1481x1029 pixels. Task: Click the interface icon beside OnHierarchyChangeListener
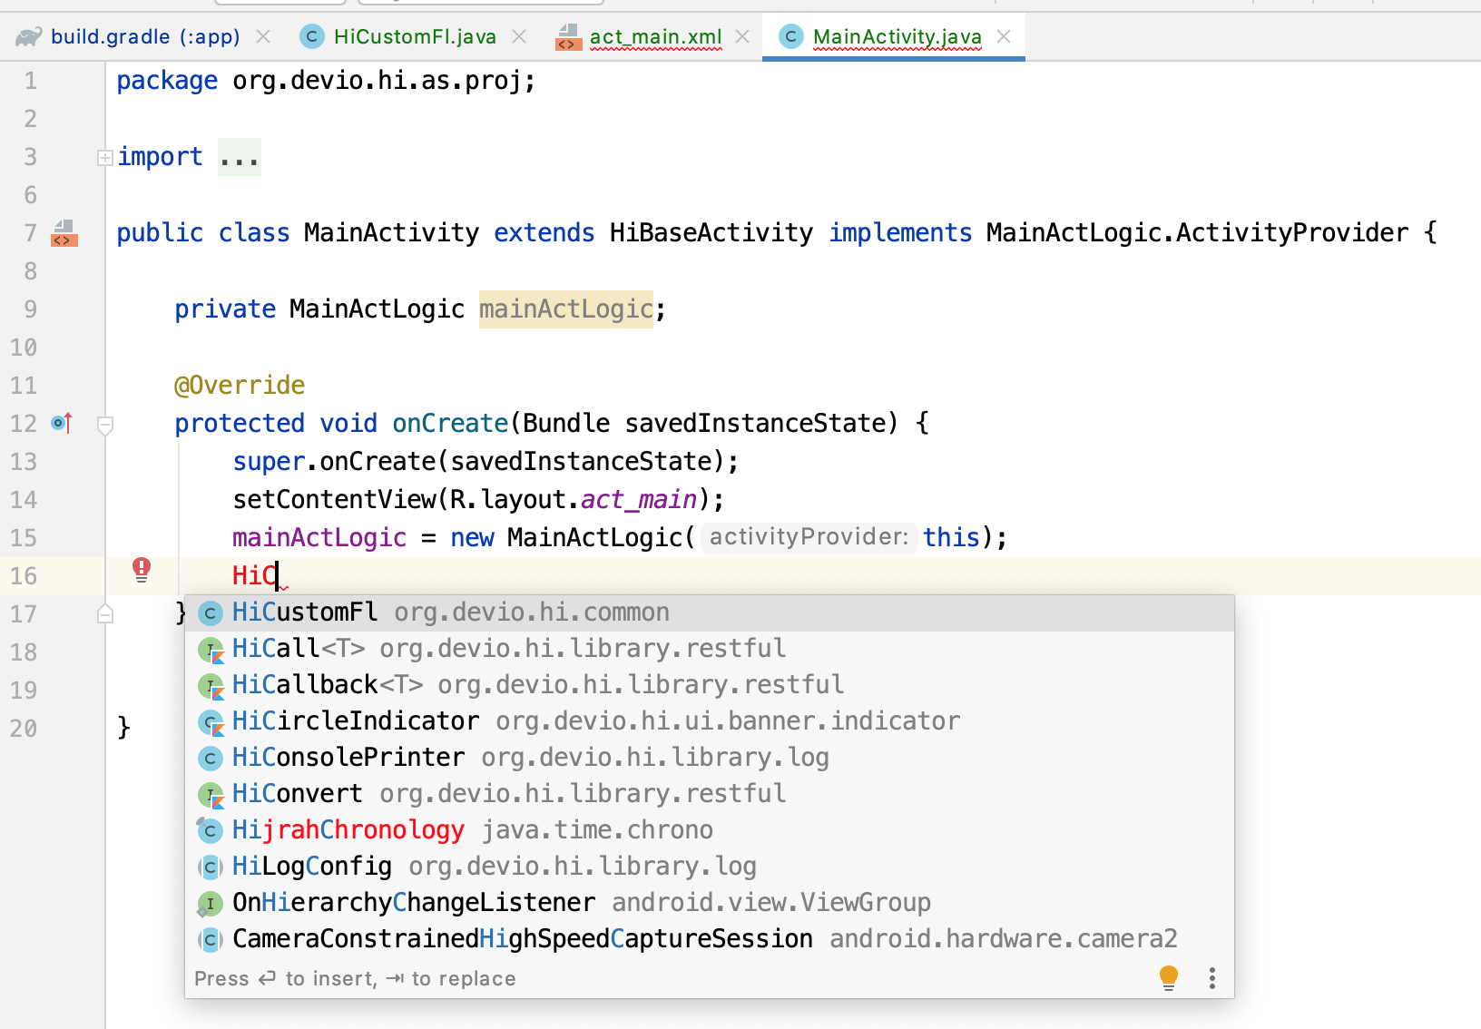(x=210, y=904)
